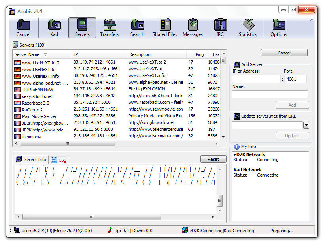Sort by the Ping column header
The height and width of the screenshot is (246, 325).
(x=197, y=54)
